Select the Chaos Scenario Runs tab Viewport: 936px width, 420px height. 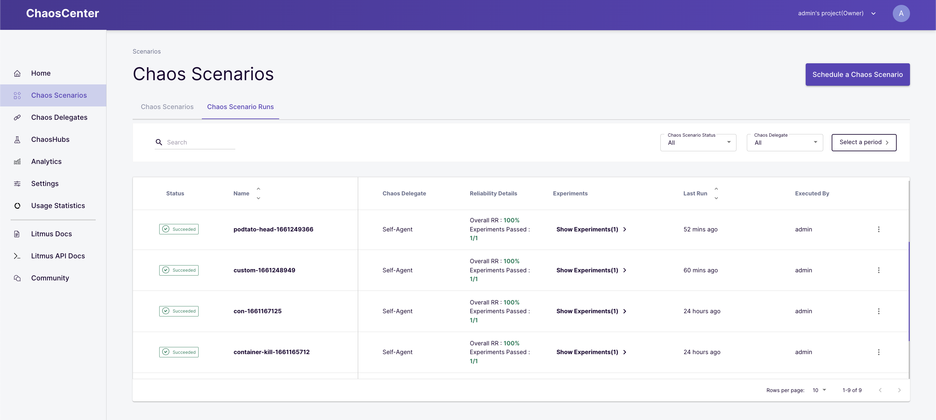coord(240,107)
